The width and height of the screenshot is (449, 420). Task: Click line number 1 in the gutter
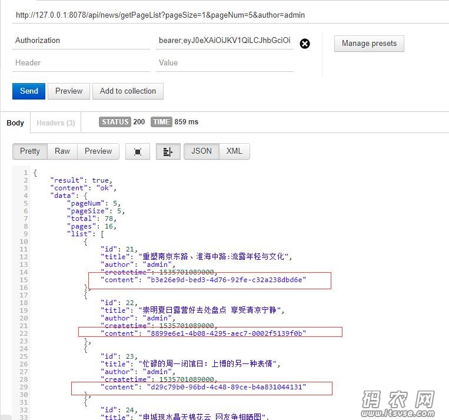[x=25, y=173]
